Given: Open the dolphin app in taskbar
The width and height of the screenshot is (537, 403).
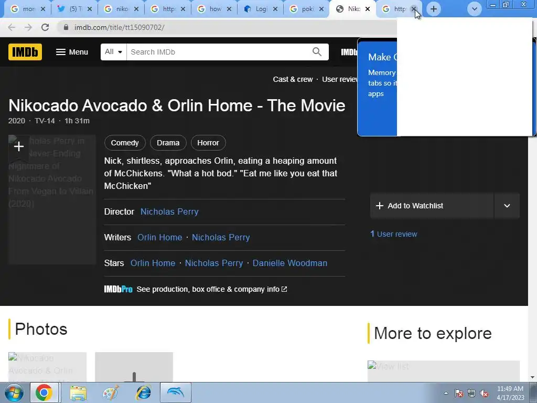Looking at the screenshot, I should tap(176, 393).
